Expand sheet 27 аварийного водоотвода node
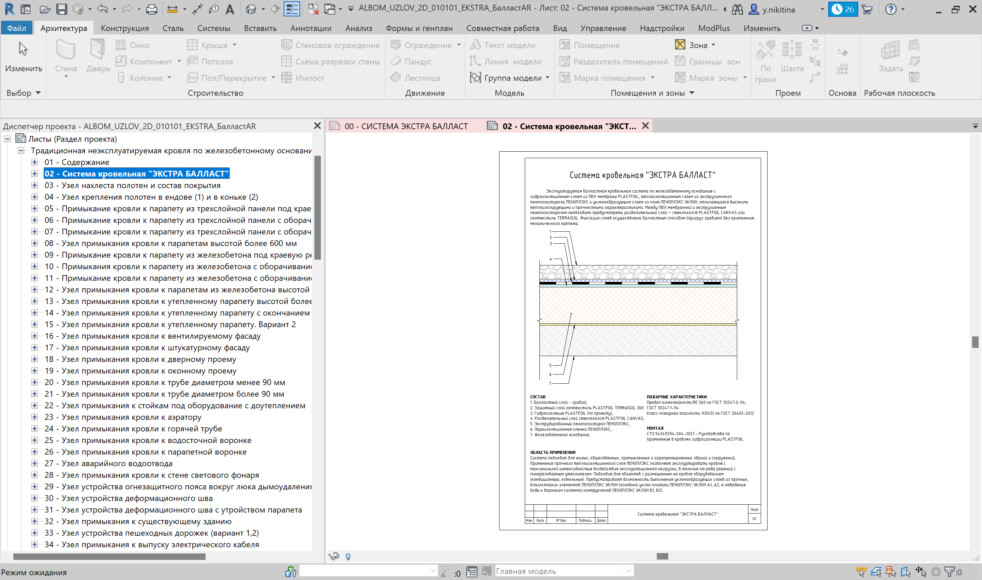This screenshot has height=580, width=982. pyautogui.click(x=34, y=463)
